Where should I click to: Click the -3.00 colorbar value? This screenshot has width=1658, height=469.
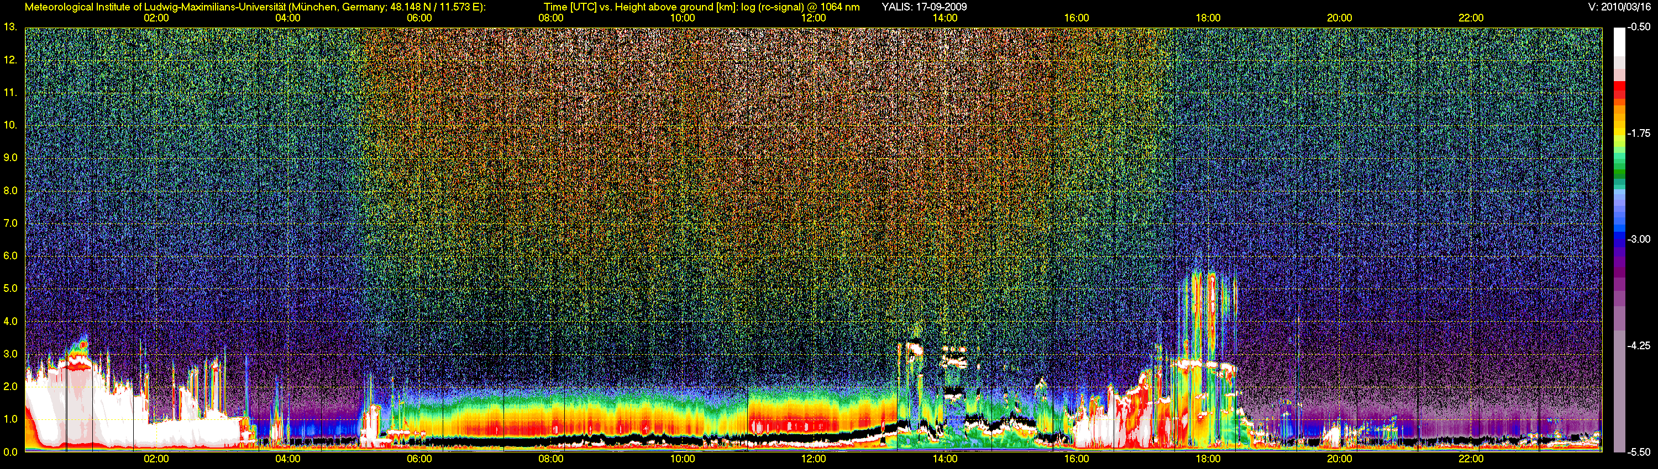pyautogui.click(x=1639, y=239)
